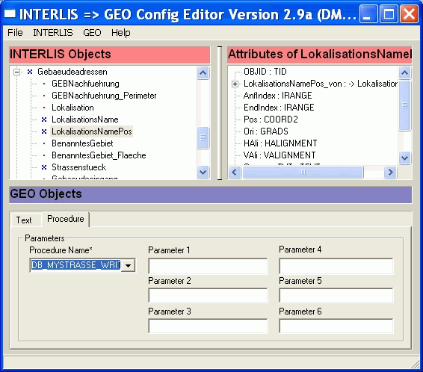Screen dimensions: 423x372
Task: Open the Procedure Name dropdown arrow
Action: [129, 265]
